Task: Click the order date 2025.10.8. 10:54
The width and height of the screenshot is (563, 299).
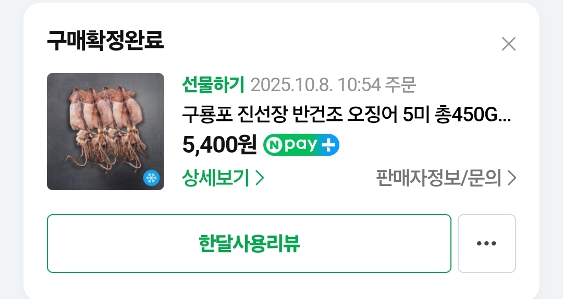Action: pyautogui.click(x=315, y=85)
